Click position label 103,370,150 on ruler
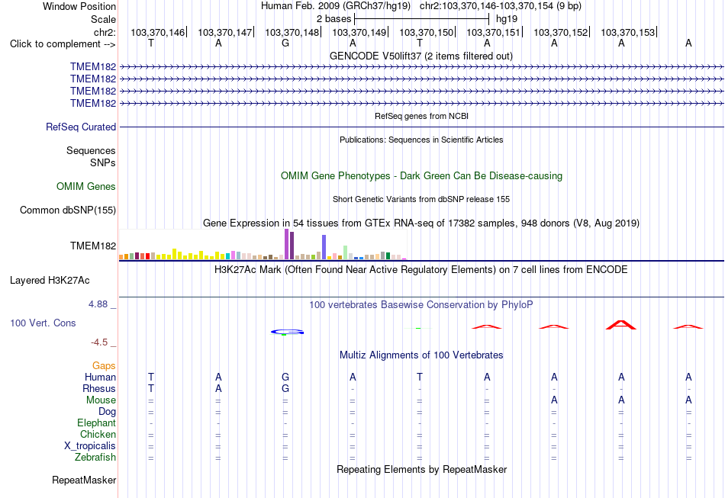Viewport: 725px width, 498px height. coord(427,32)
